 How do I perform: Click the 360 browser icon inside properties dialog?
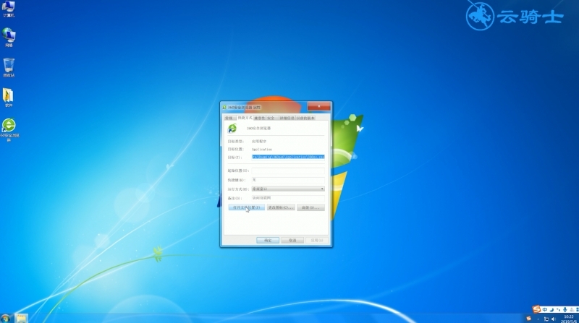232,129
